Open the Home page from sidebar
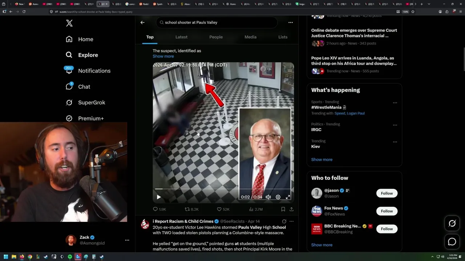 point(80,39)
